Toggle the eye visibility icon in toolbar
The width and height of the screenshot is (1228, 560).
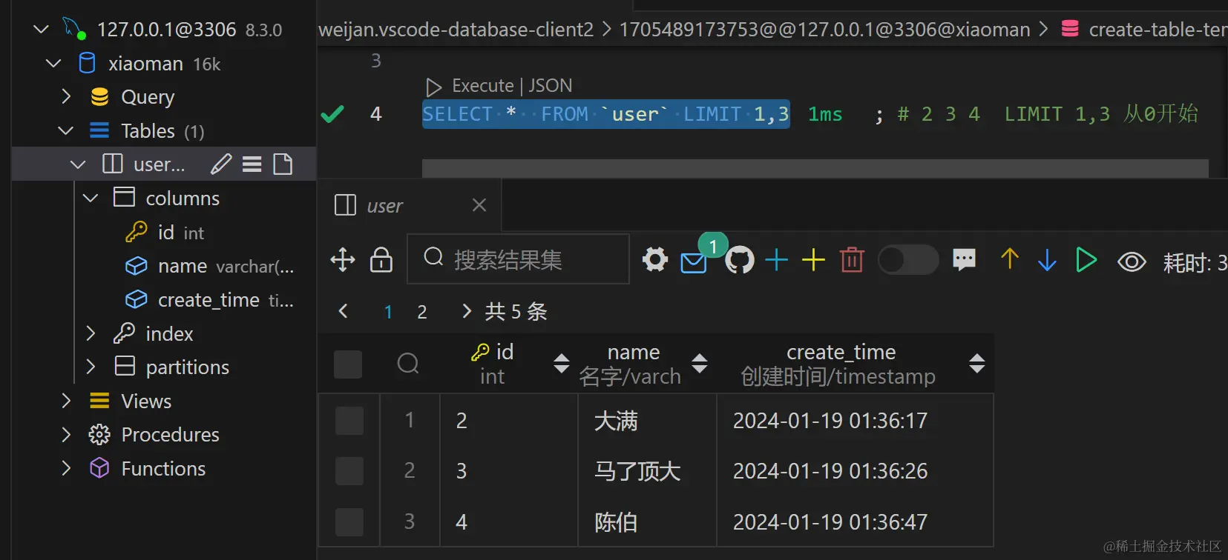(x=1132, y=261)
